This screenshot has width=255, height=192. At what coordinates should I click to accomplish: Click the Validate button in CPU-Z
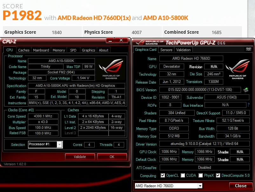80,157
